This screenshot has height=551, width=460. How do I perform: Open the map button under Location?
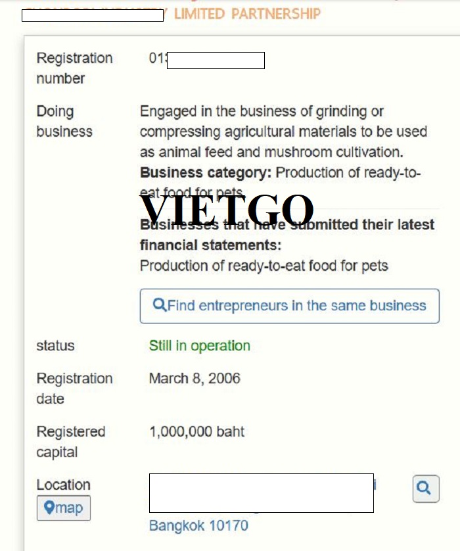(64, 508)
